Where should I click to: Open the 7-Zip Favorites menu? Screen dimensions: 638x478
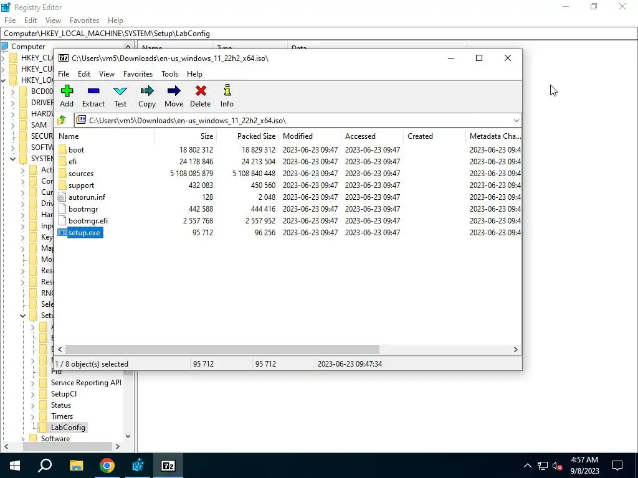point(138,74)
